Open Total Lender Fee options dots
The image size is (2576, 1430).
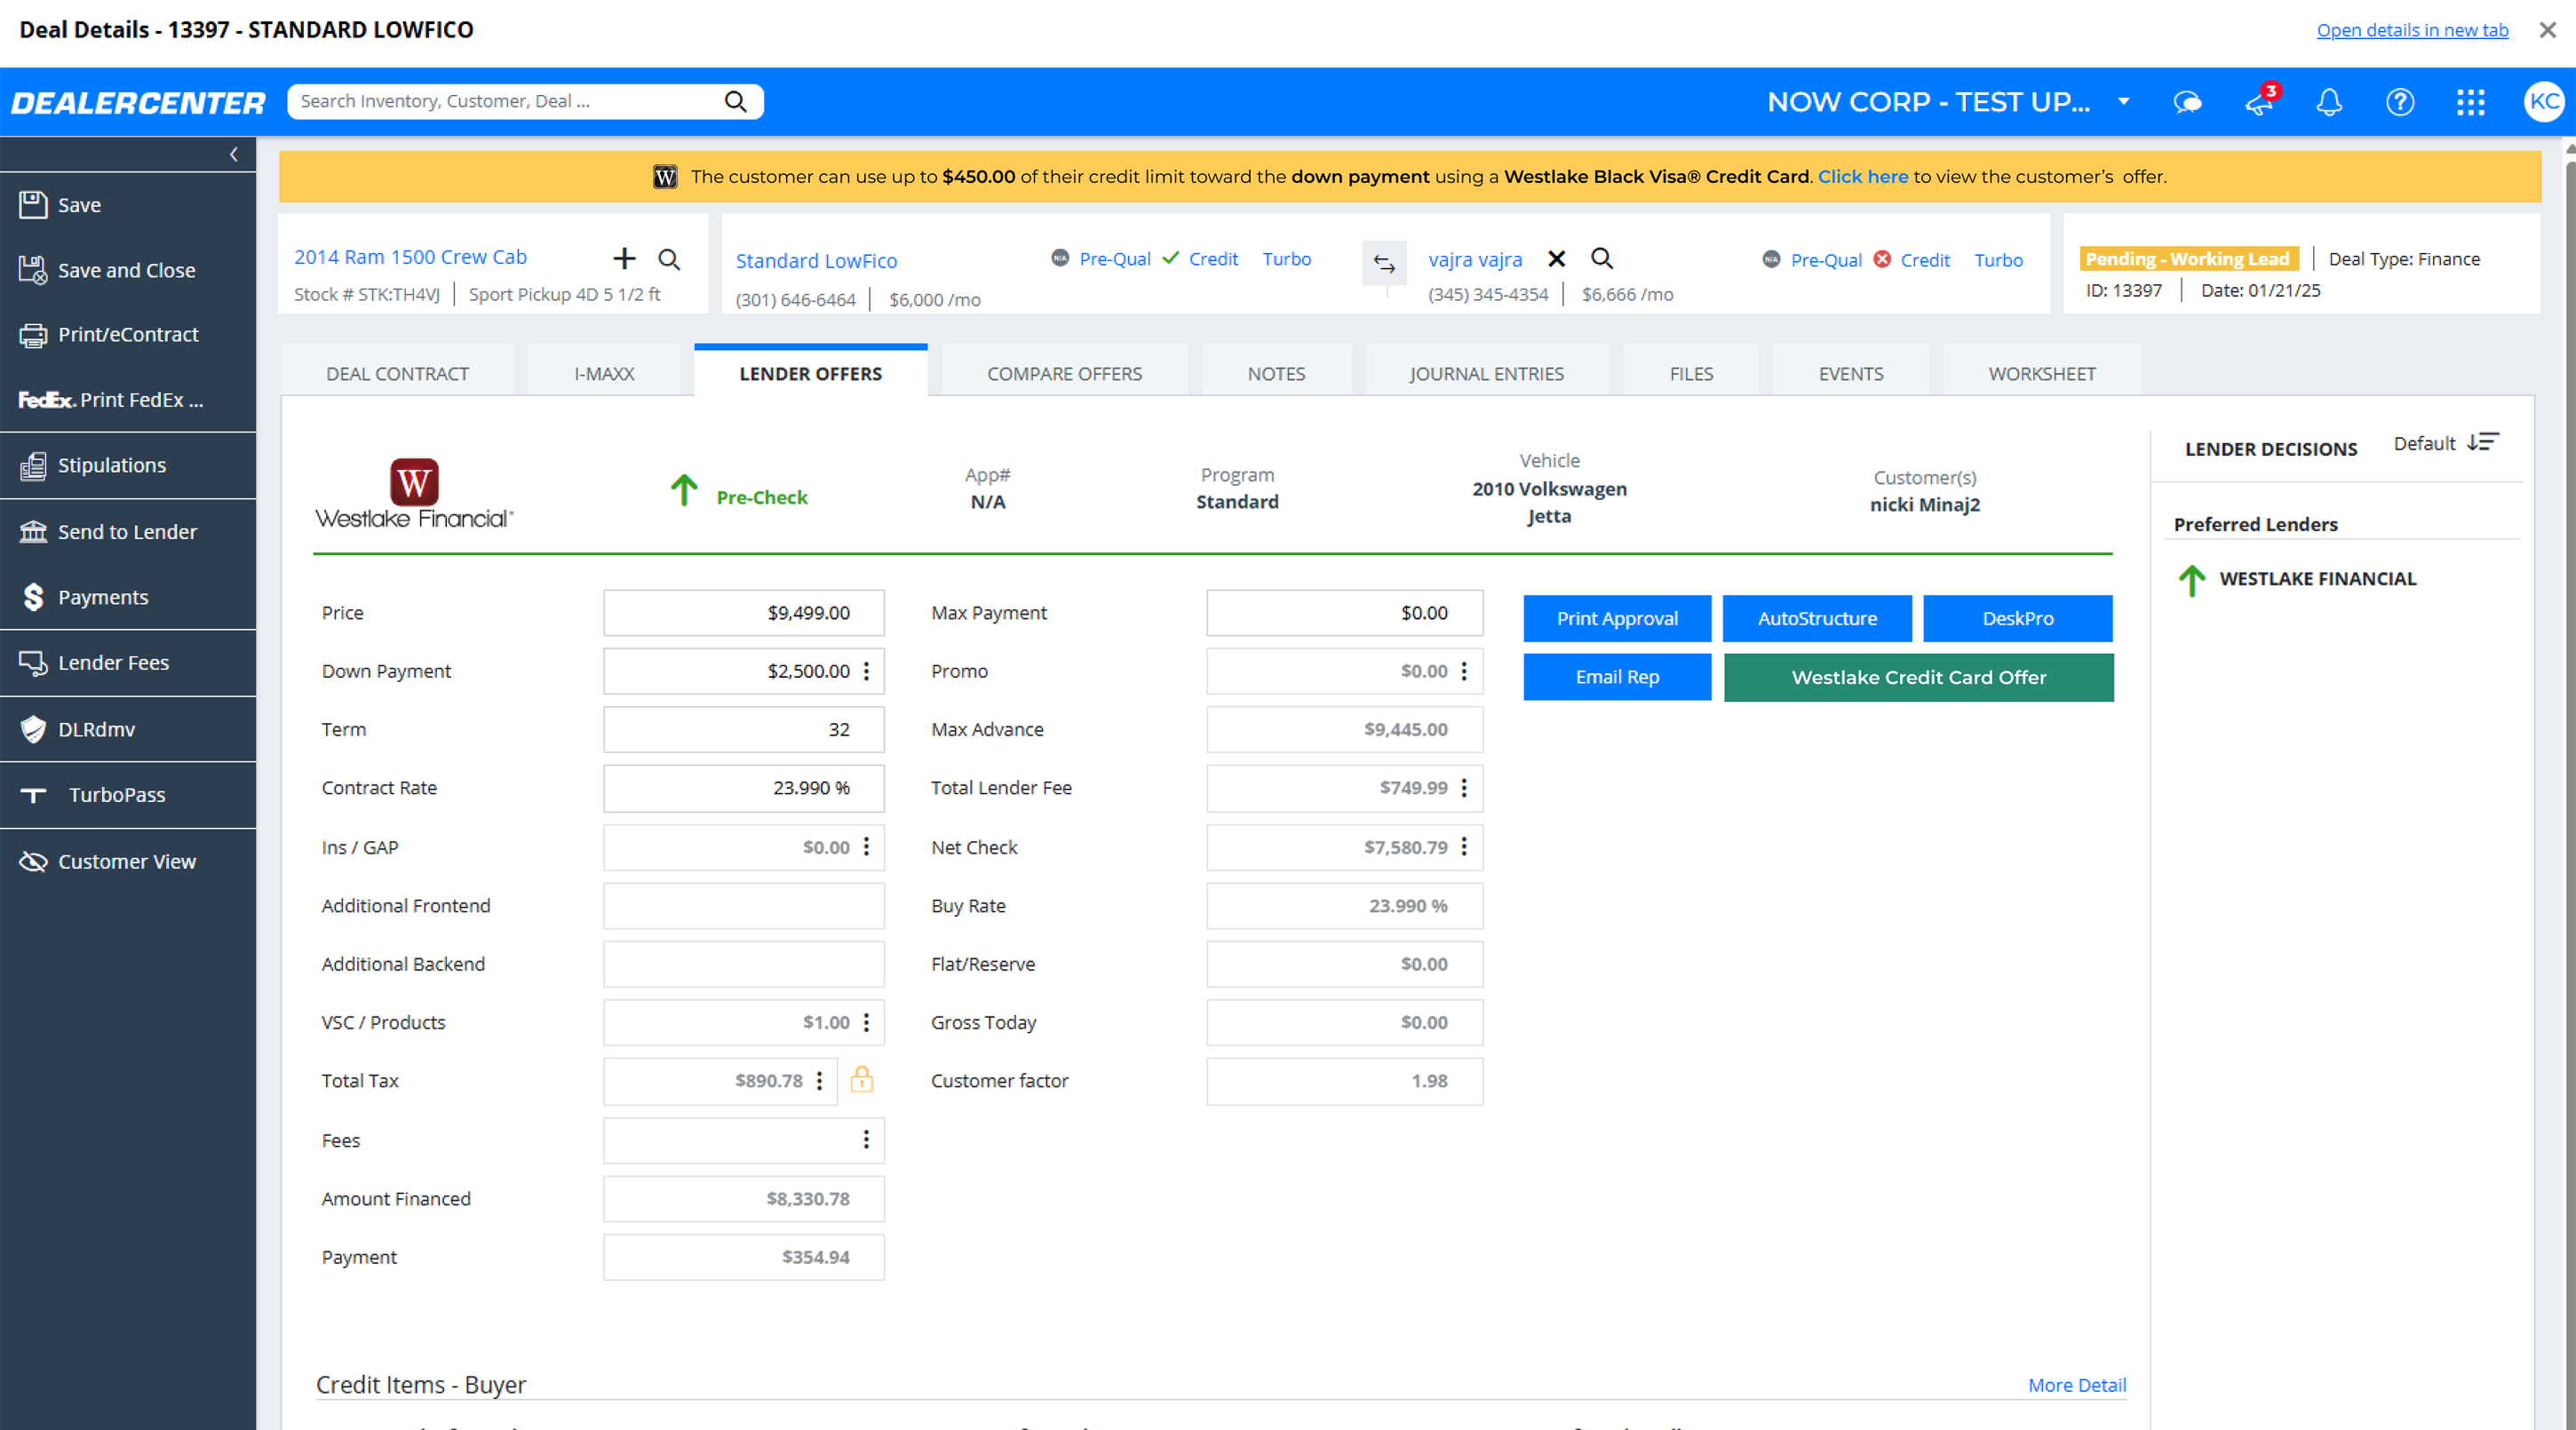pos(1464,788)
